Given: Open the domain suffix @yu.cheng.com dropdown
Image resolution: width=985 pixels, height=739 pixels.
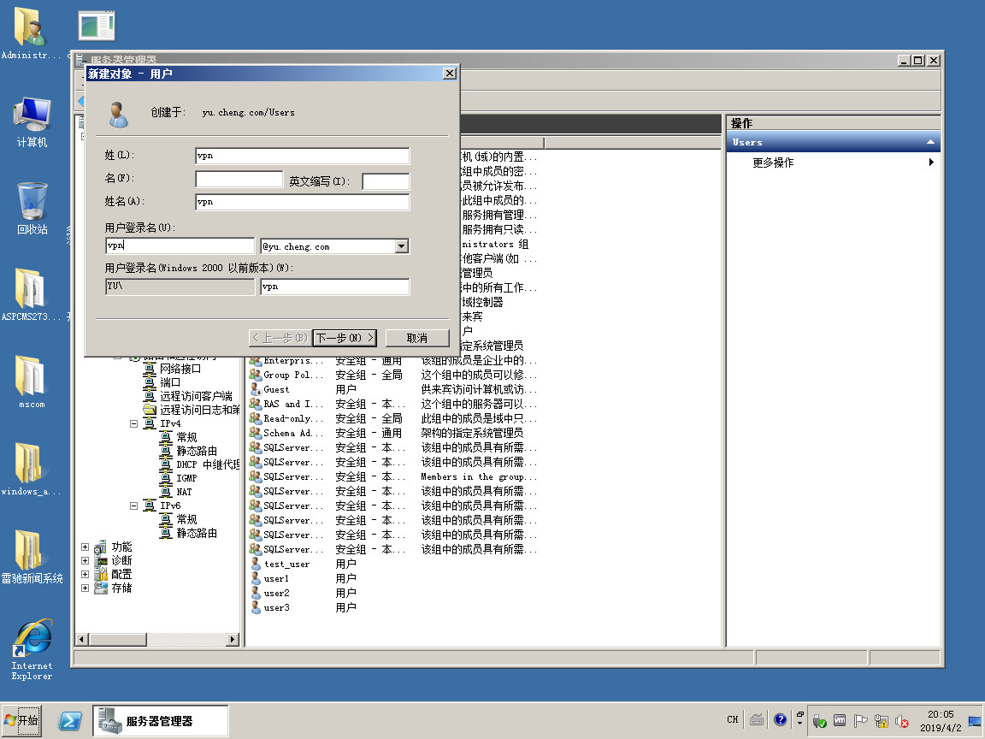Looking at the screenshot, I should [x=402, y=246].
